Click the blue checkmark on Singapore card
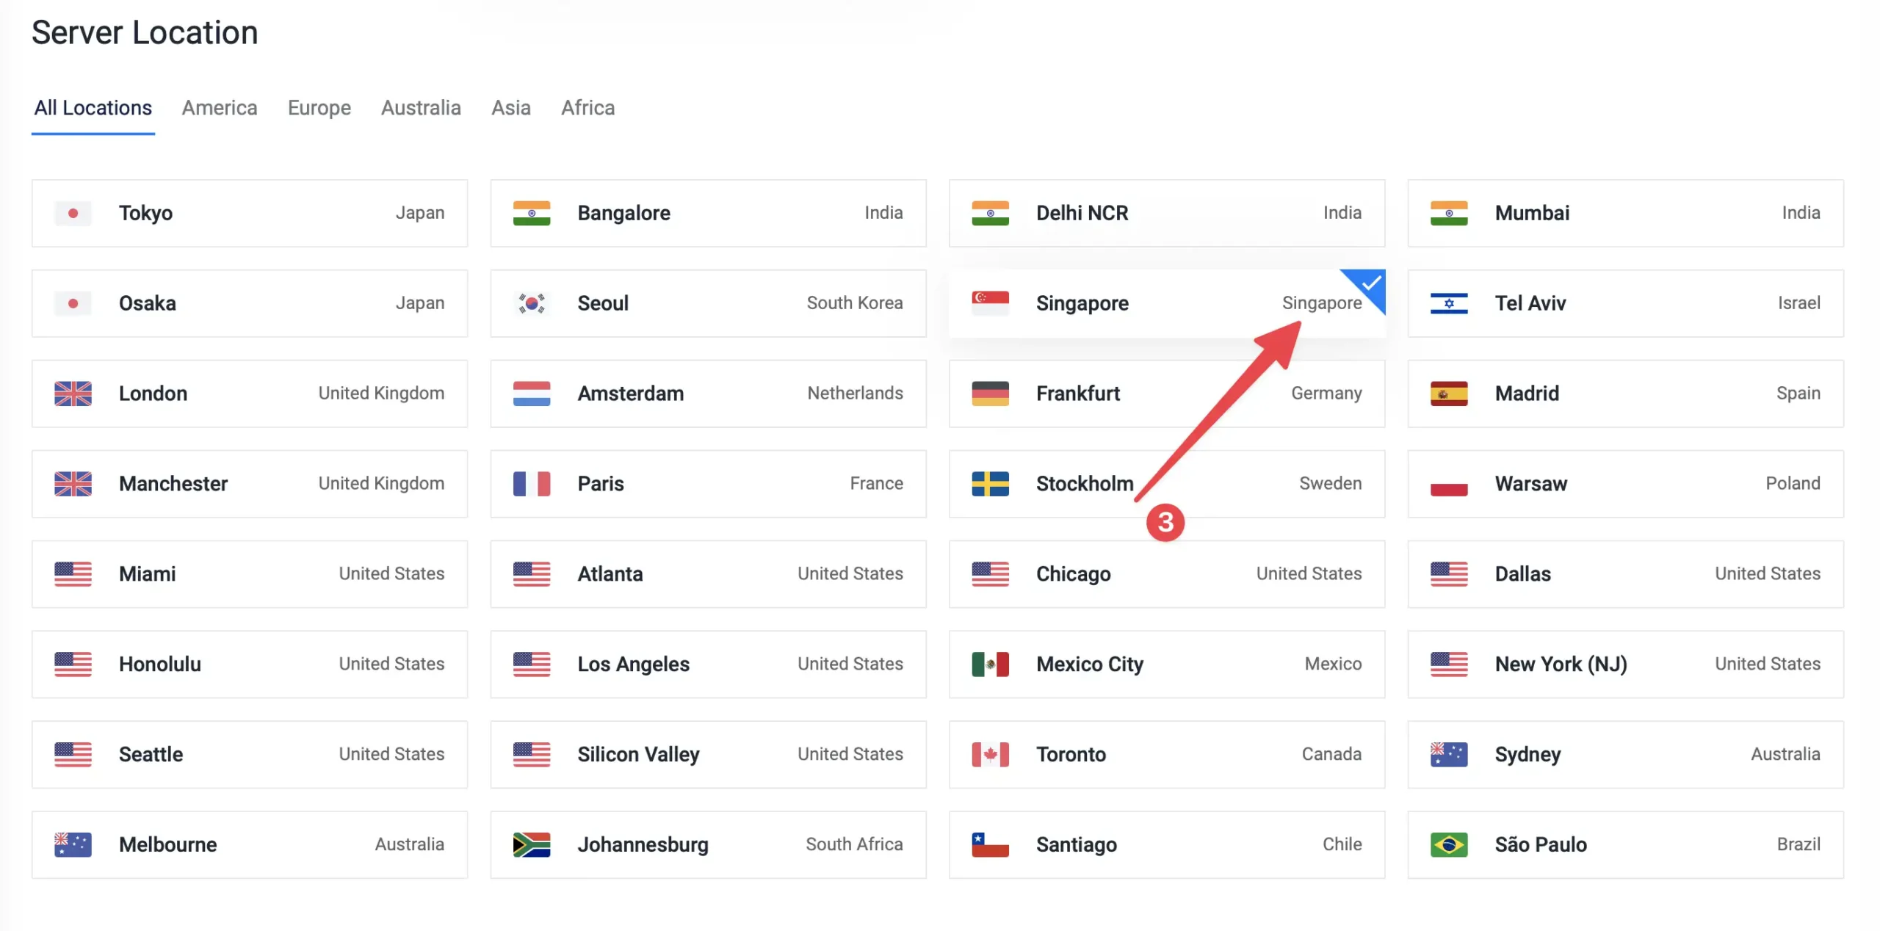 click(1370, 283)
